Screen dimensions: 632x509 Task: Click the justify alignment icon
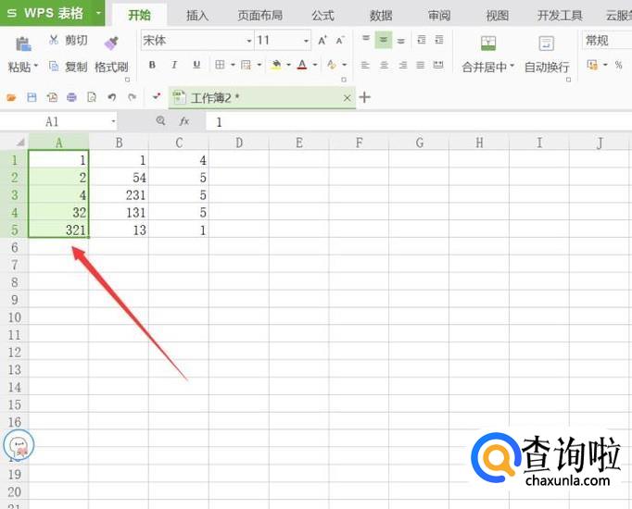pos(421,65)
